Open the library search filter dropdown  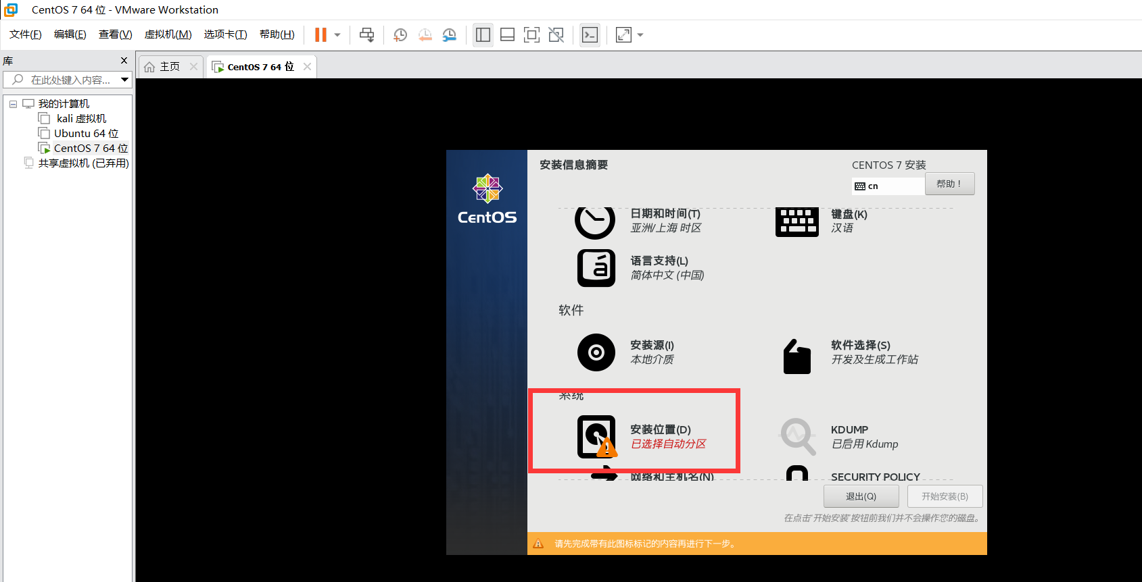click(x=125, y=80)
